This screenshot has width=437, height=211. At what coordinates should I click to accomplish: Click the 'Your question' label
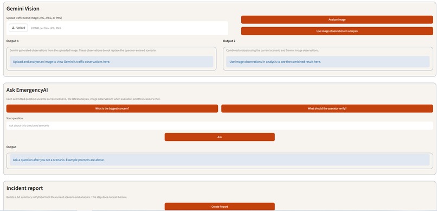tap(15, 118)
